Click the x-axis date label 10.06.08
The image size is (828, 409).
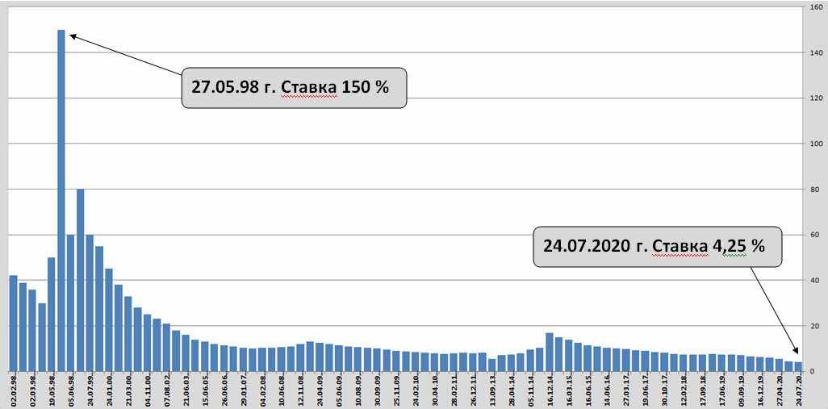[x=282, y=390]
